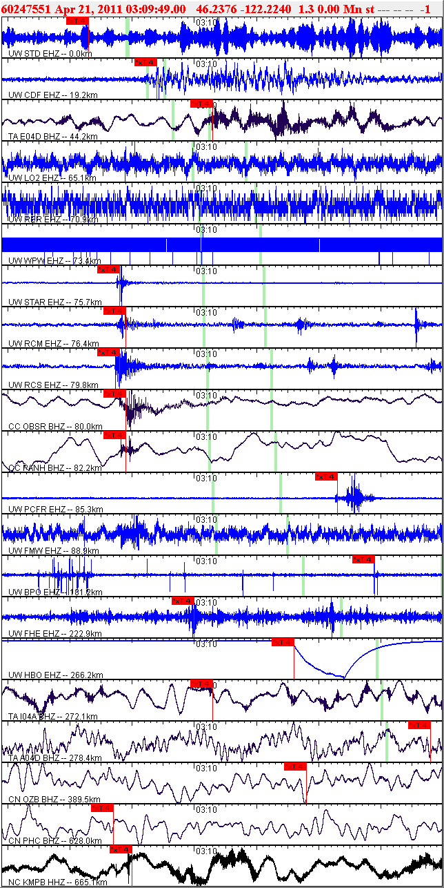Select 'UW BPO EHZ -- 181.2km' station label
Image resolution: width=444 pixels, height=888 pixels.
(55, 592)
